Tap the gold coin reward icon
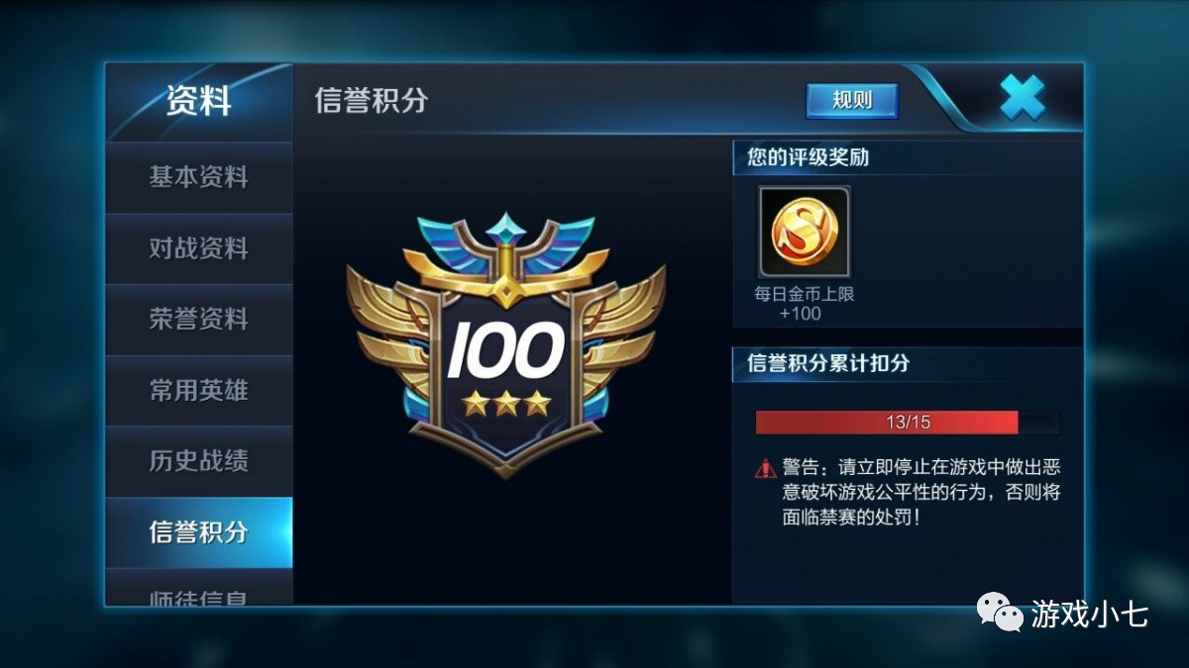Image resolution: width=1189 pixels, height=668 pixels. 805,232
